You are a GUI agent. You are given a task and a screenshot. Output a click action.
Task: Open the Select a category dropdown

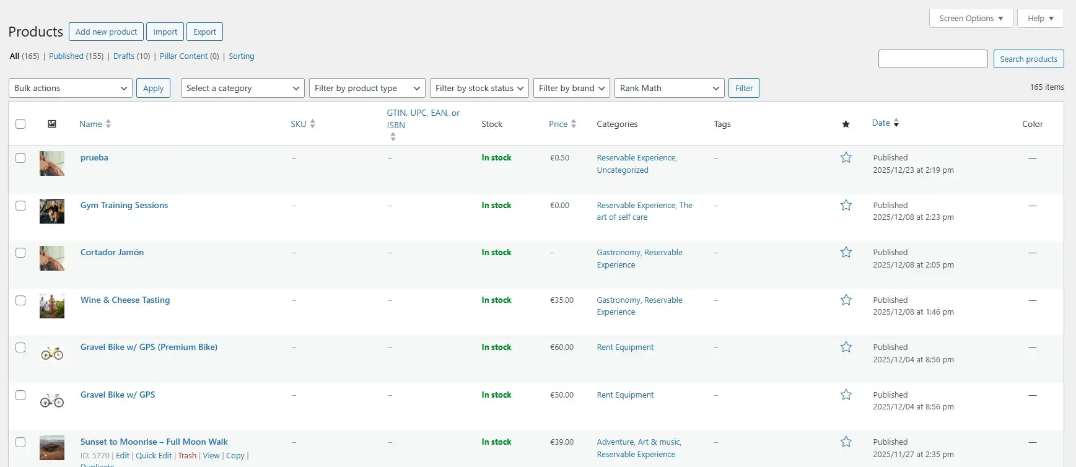click(243, 88)
